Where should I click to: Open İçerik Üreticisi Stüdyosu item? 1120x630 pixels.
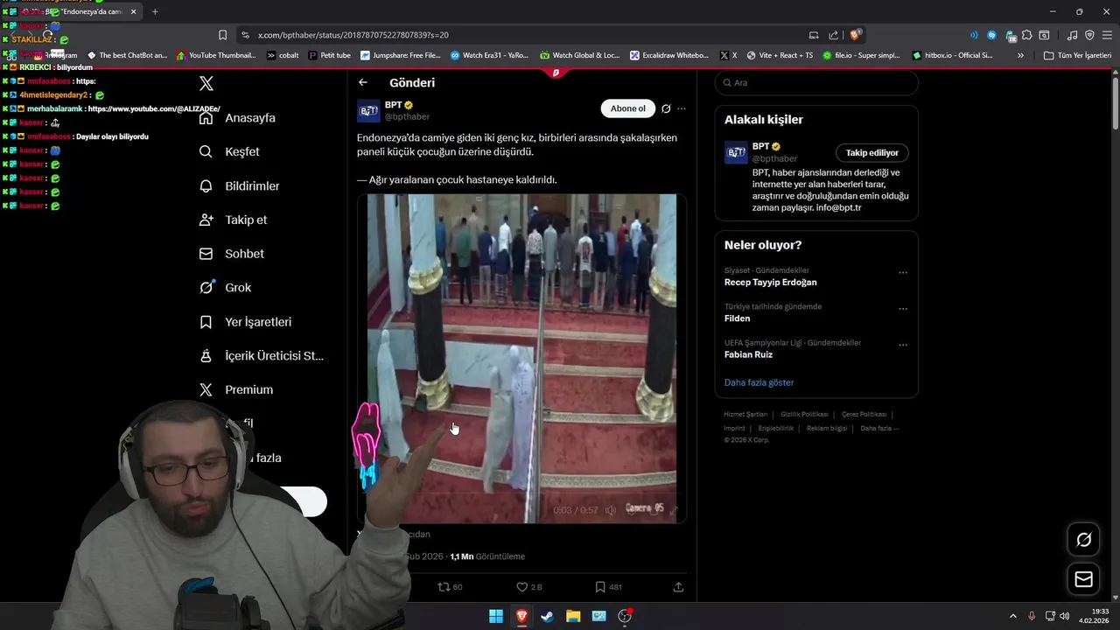point(262,356)
